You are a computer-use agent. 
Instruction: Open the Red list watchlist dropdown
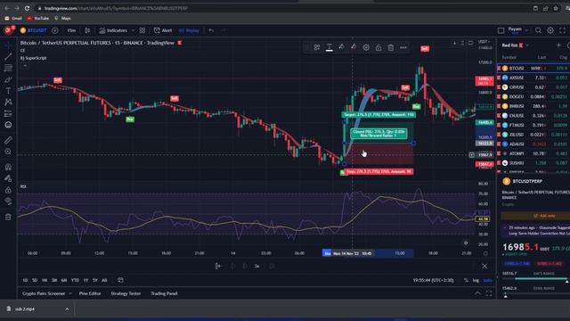pyautogui.click(x=515, y=45)
